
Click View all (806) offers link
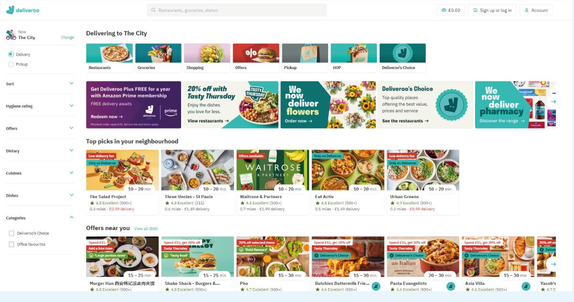tap(146, 229)
